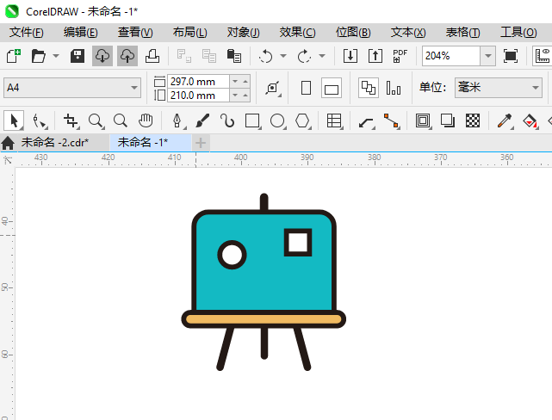Open the 查看(V) menu

click(x=135, y=33)
